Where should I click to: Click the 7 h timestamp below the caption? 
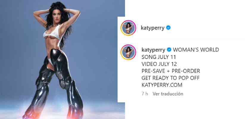pyautogui.click(x=145, y=94)
